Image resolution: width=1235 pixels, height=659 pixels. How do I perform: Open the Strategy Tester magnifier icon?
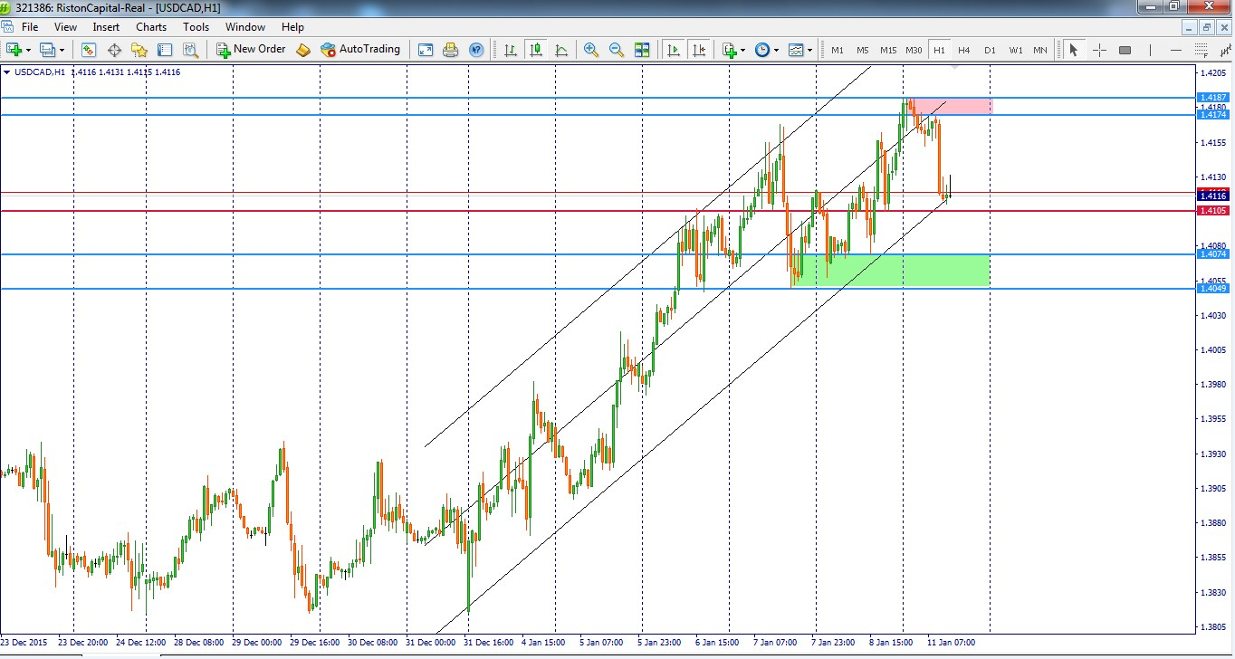pos(190,50)
